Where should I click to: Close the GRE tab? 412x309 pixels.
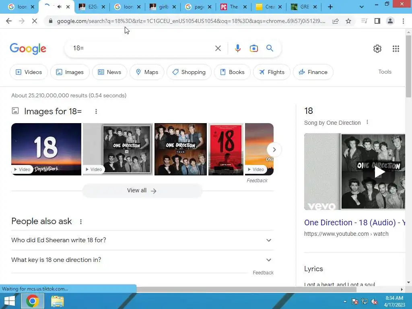[x=315, y=7]
